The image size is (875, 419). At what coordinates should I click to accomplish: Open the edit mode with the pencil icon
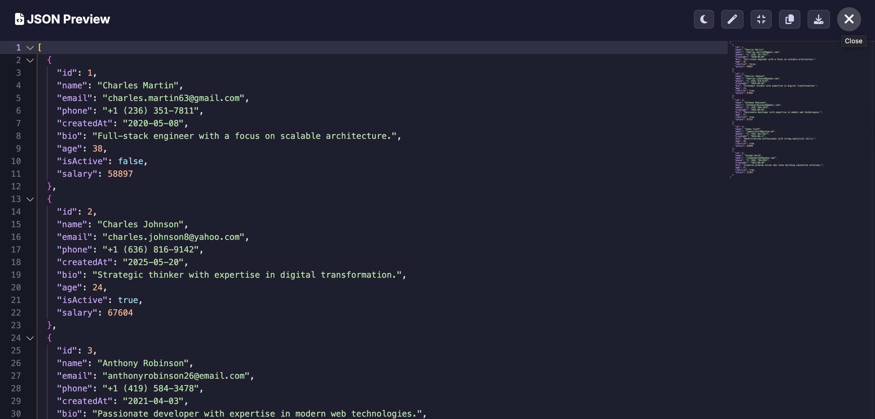(732, 19)
